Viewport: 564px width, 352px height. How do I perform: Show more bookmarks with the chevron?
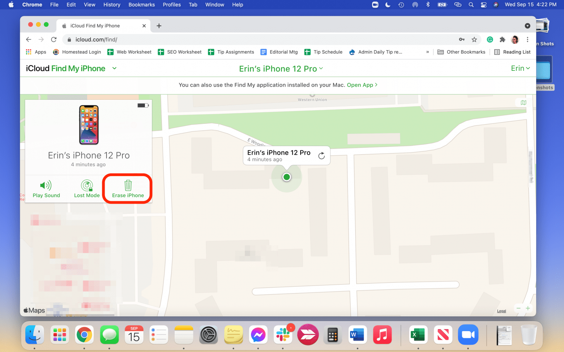(x=427, y=52)
